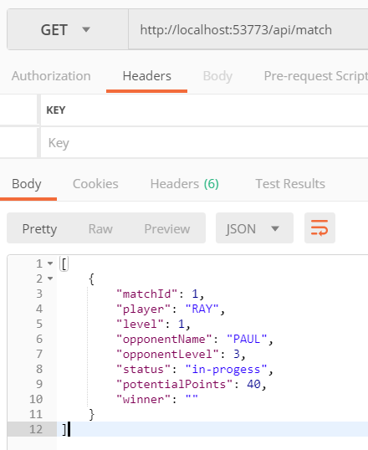Switch to Raw view mode
This screenshot has width=368, height=450.
pos(100,228)
